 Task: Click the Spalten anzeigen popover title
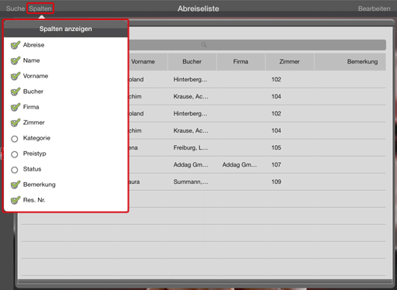tap(66, 29)
